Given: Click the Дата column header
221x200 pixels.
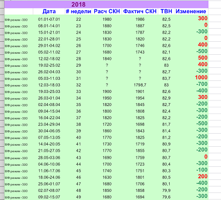Looking at the screenshot, I should pos(49,12).
